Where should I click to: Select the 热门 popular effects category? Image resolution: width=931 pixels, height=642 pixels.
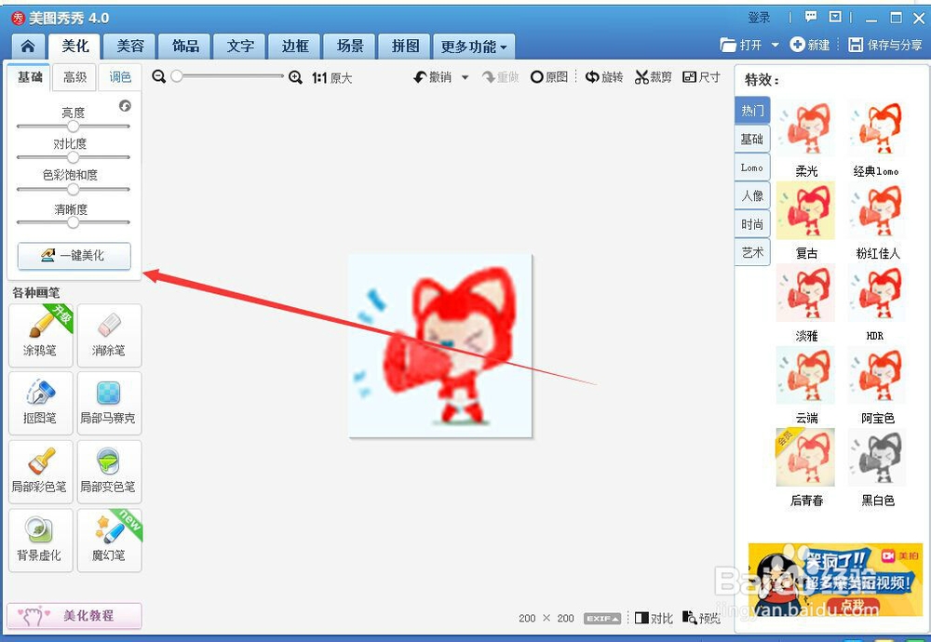pos(752,111)
